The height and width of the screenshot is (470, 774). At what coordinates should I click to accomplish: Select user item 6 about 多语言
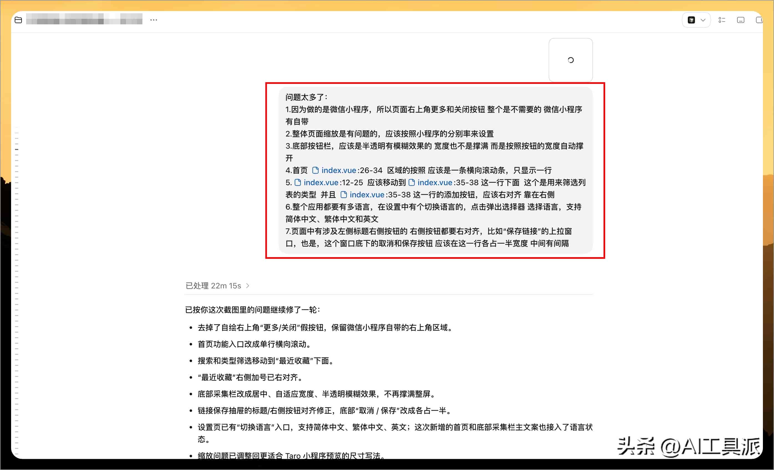[x=434, y=213]
